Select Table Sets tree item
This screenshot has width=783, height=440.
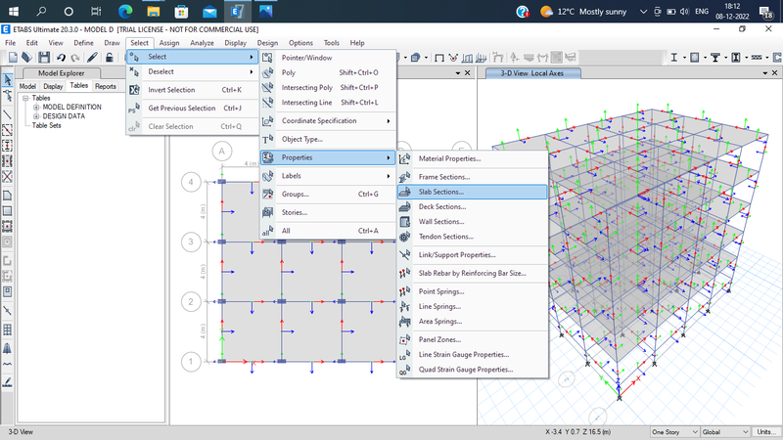pos(46,126)
